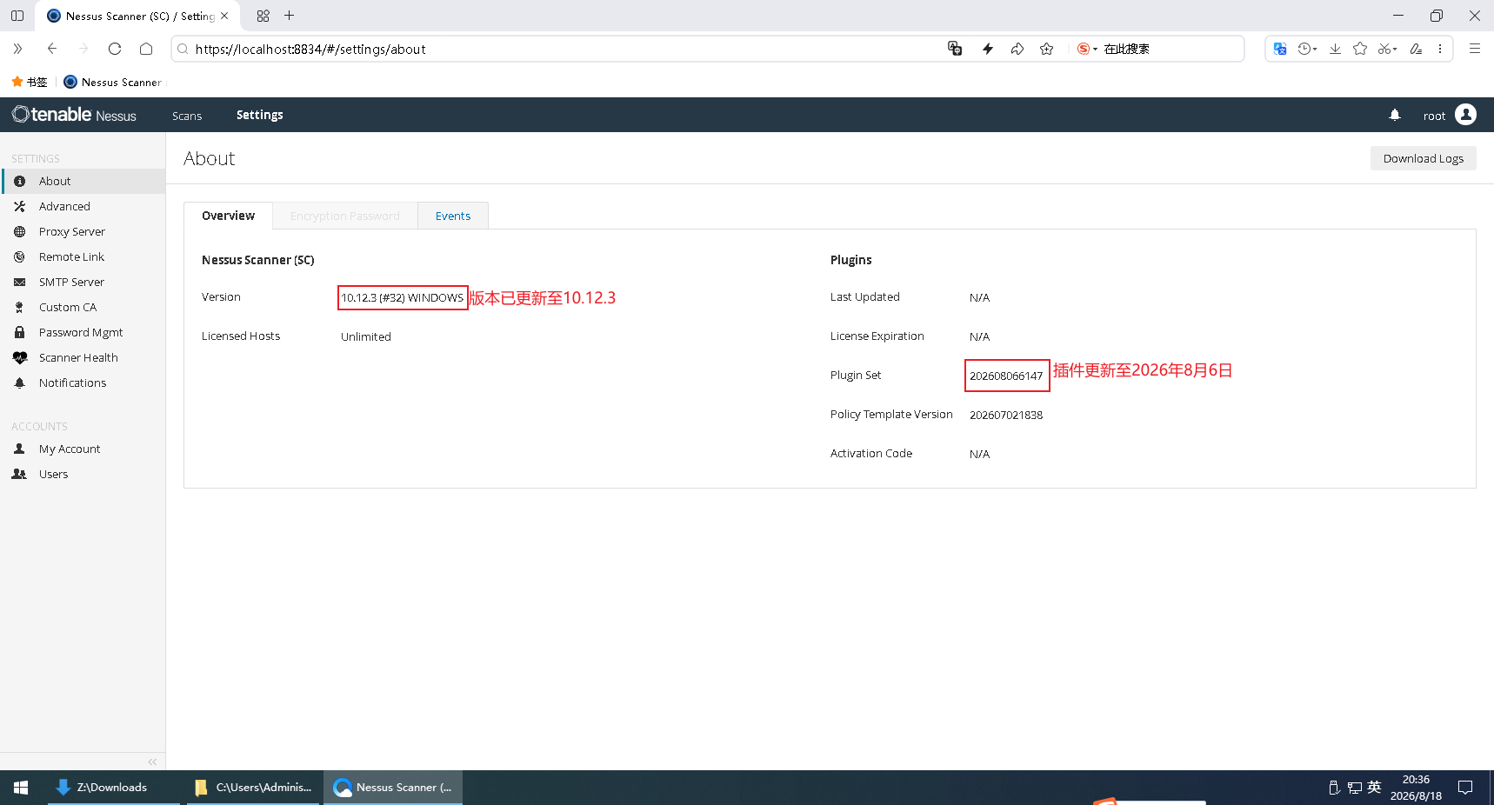The width and height of the screenshot is (1494, 805).
Task: Select policy template version 202607021838
Action: [1006, 415]
